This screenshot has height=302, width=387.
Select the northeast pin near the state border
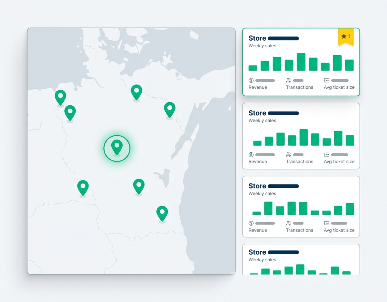[170, 110]
